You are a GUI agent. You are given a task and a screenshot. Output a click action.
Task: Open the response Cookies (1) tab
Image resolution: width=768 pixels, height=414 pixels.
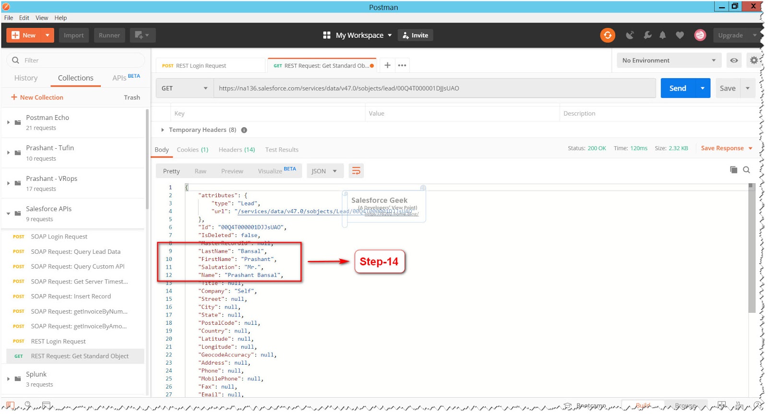(192, 150)
